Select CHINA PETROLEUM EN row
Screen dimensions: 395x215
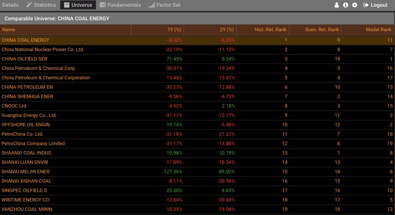[x=197, y=87]
